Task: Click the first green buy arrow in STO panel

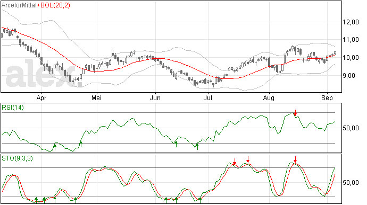Action: (36, 200)
